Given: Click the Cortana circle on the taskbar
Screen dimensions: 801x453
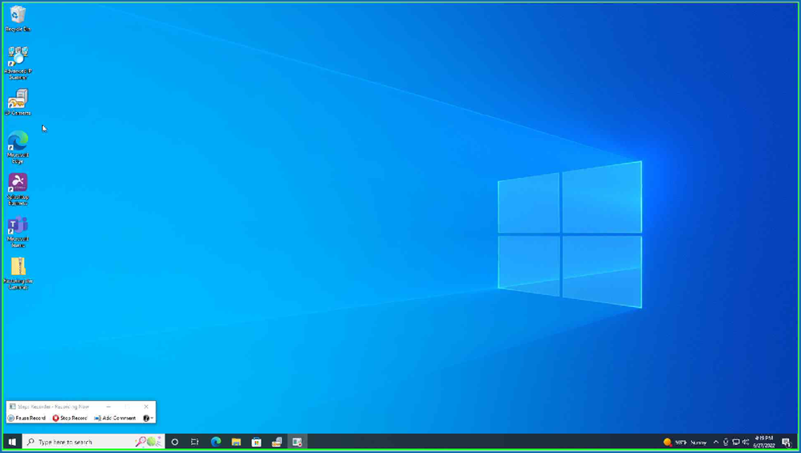Looking at the screenshot, I should click(175, 442).
